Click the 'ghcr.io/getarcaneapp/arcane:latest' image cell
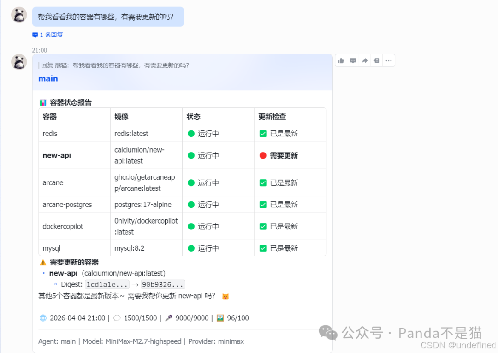Viewport: 498px width, 353px height. (x=147, y=182)
